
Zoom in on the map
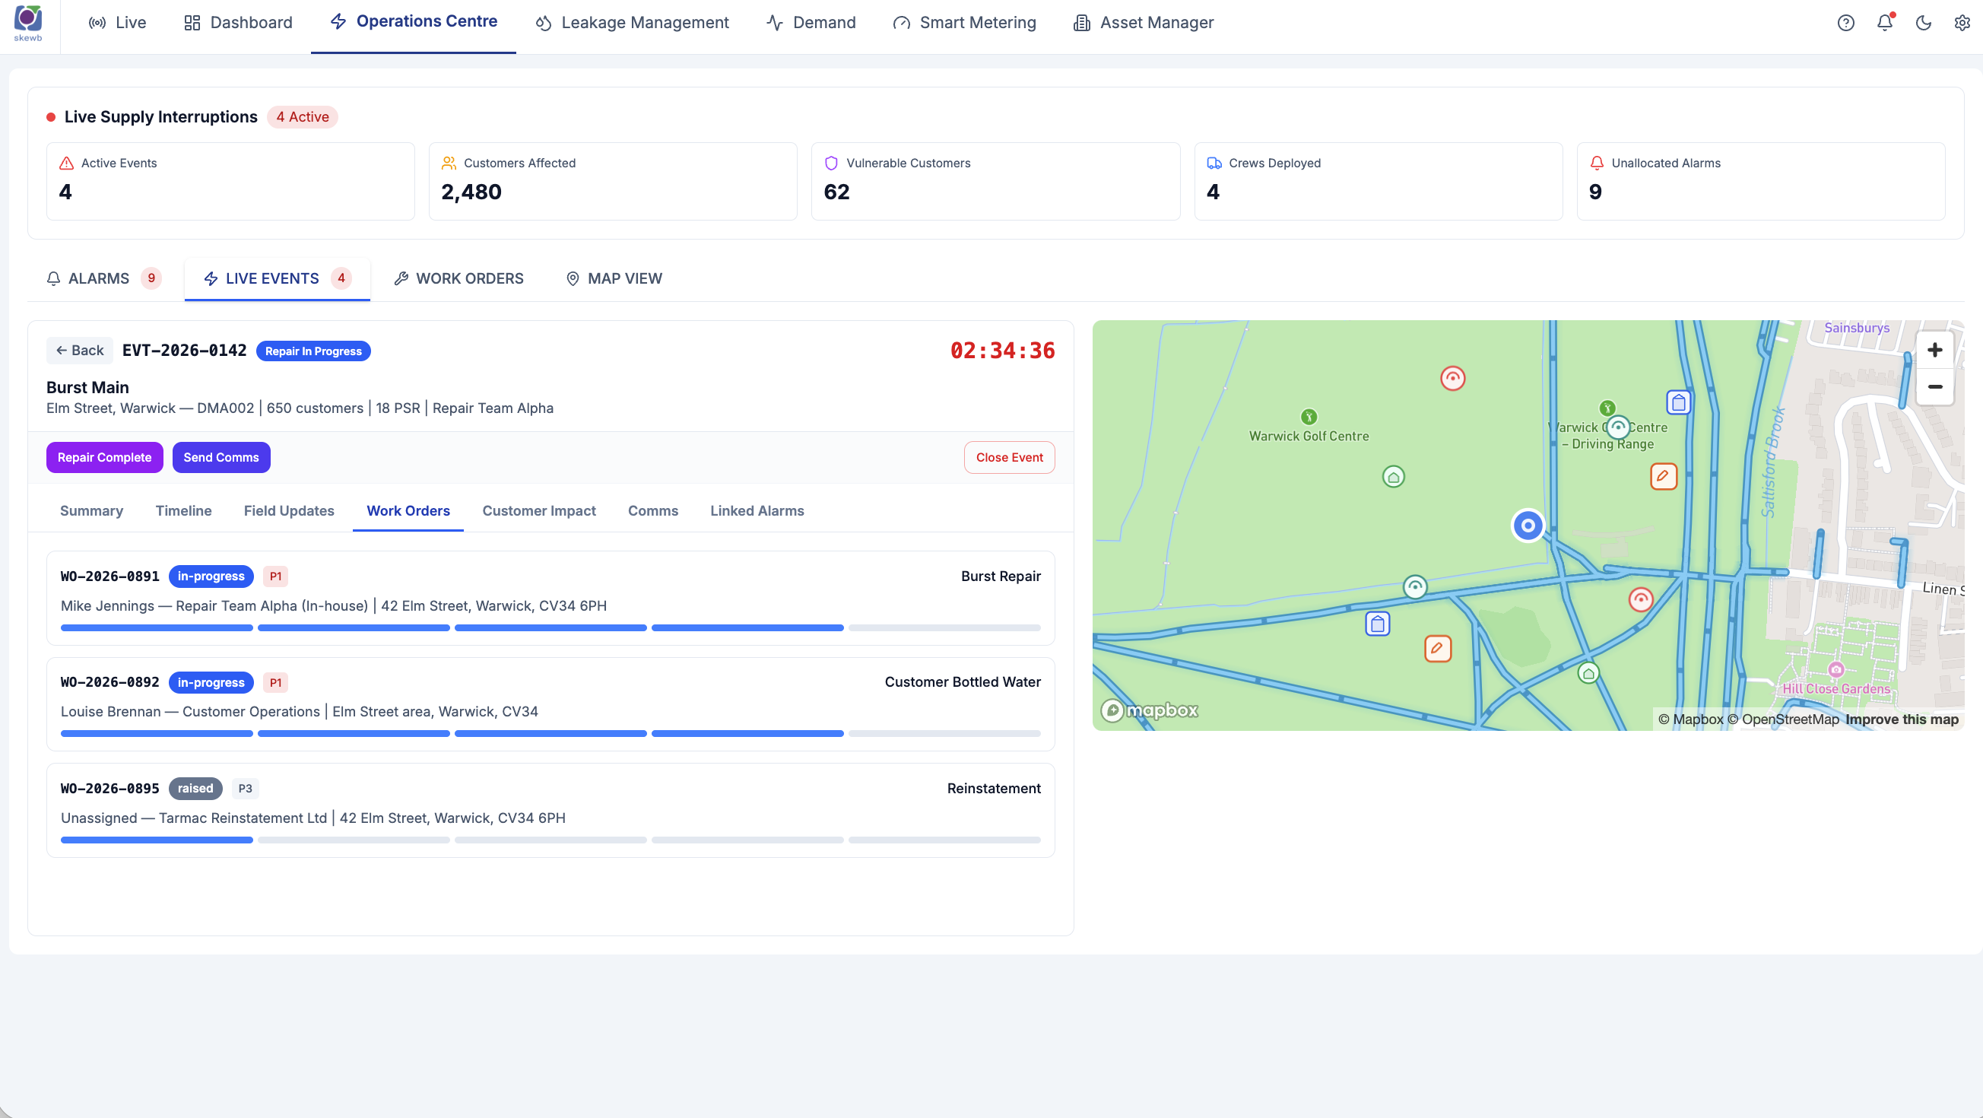click(1934, 351)
